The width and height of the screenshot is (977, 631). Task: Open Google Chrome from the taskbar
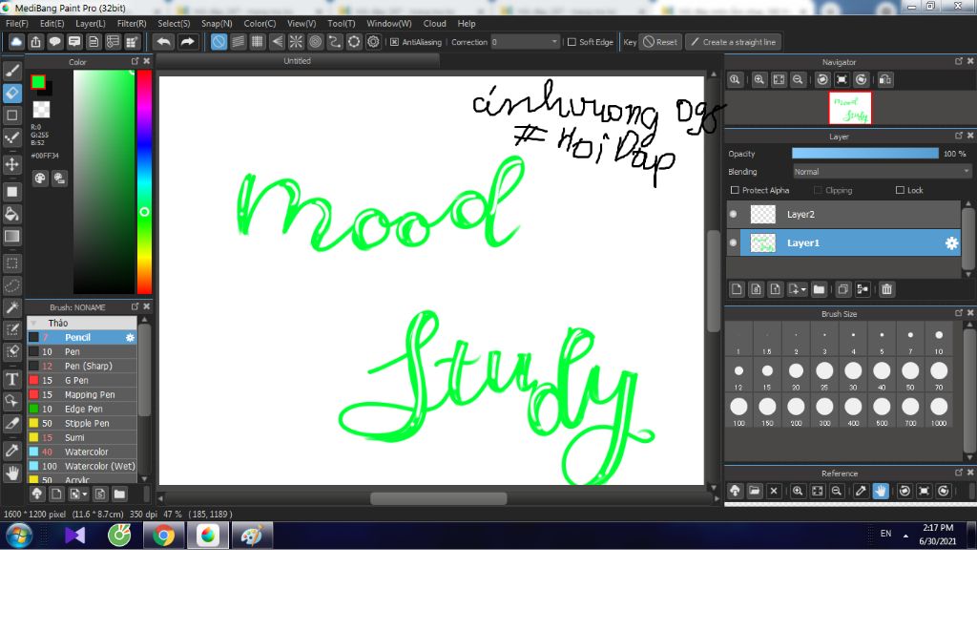163,536
